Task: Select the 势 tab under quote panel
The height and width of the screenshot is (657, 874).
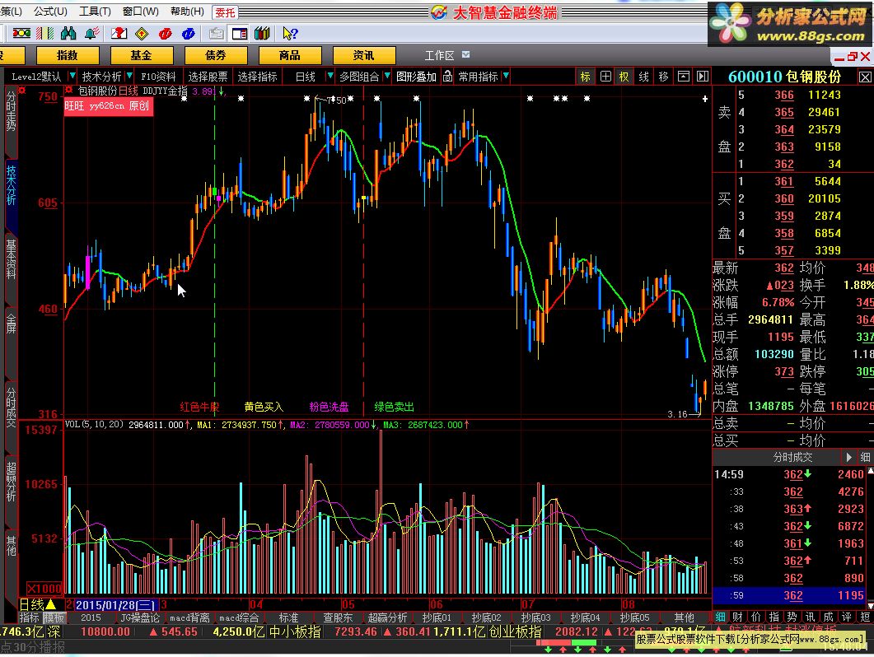Action: click(x=792, y=617)
